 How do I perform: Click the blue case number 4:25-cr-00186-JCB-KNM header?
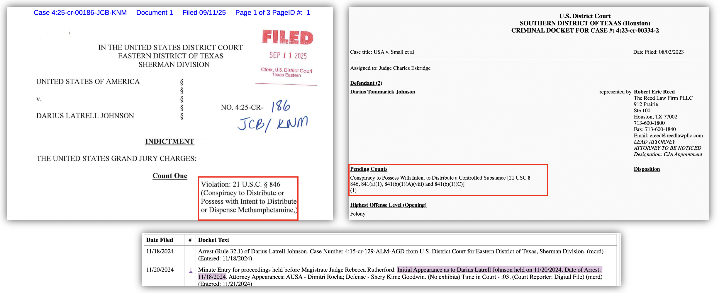click(x=80, y=13)
